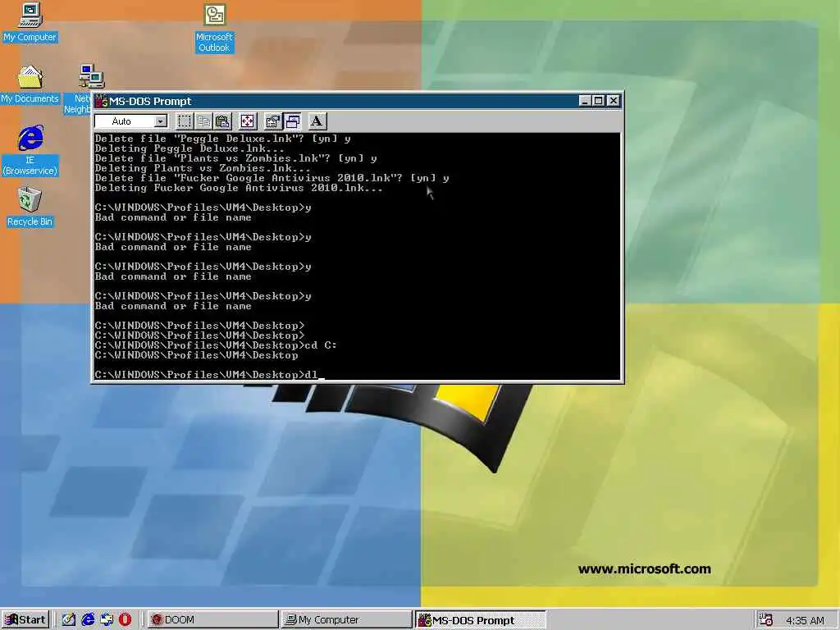The image size is (840, 630).
Task: Click the Mark selection toolbar icon
Action: [x=185, y=121]
